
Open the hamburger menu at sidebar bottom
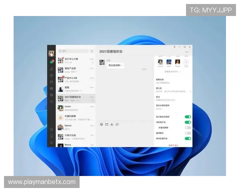pyautogui.click(x=52, y=143)
